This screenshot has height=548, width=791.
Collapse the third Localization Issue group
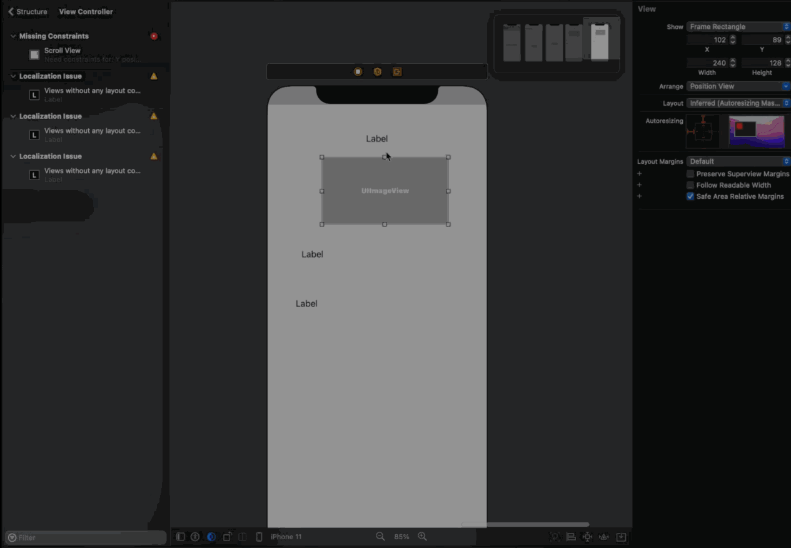13,156
